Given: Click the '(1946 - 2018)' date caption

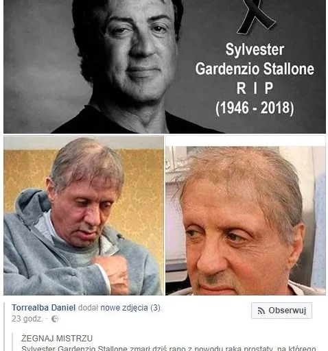Looking at the screenshot, I should coord(255,108).
